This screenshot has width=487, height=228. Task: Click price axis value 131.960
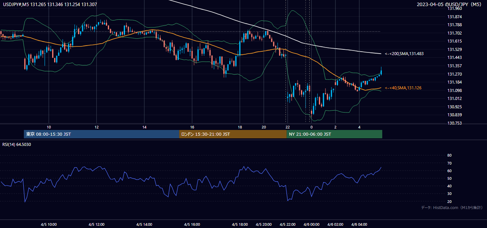(455, 8)
